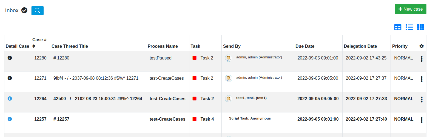Switch to card grid view icon

[x=421, y=27]
